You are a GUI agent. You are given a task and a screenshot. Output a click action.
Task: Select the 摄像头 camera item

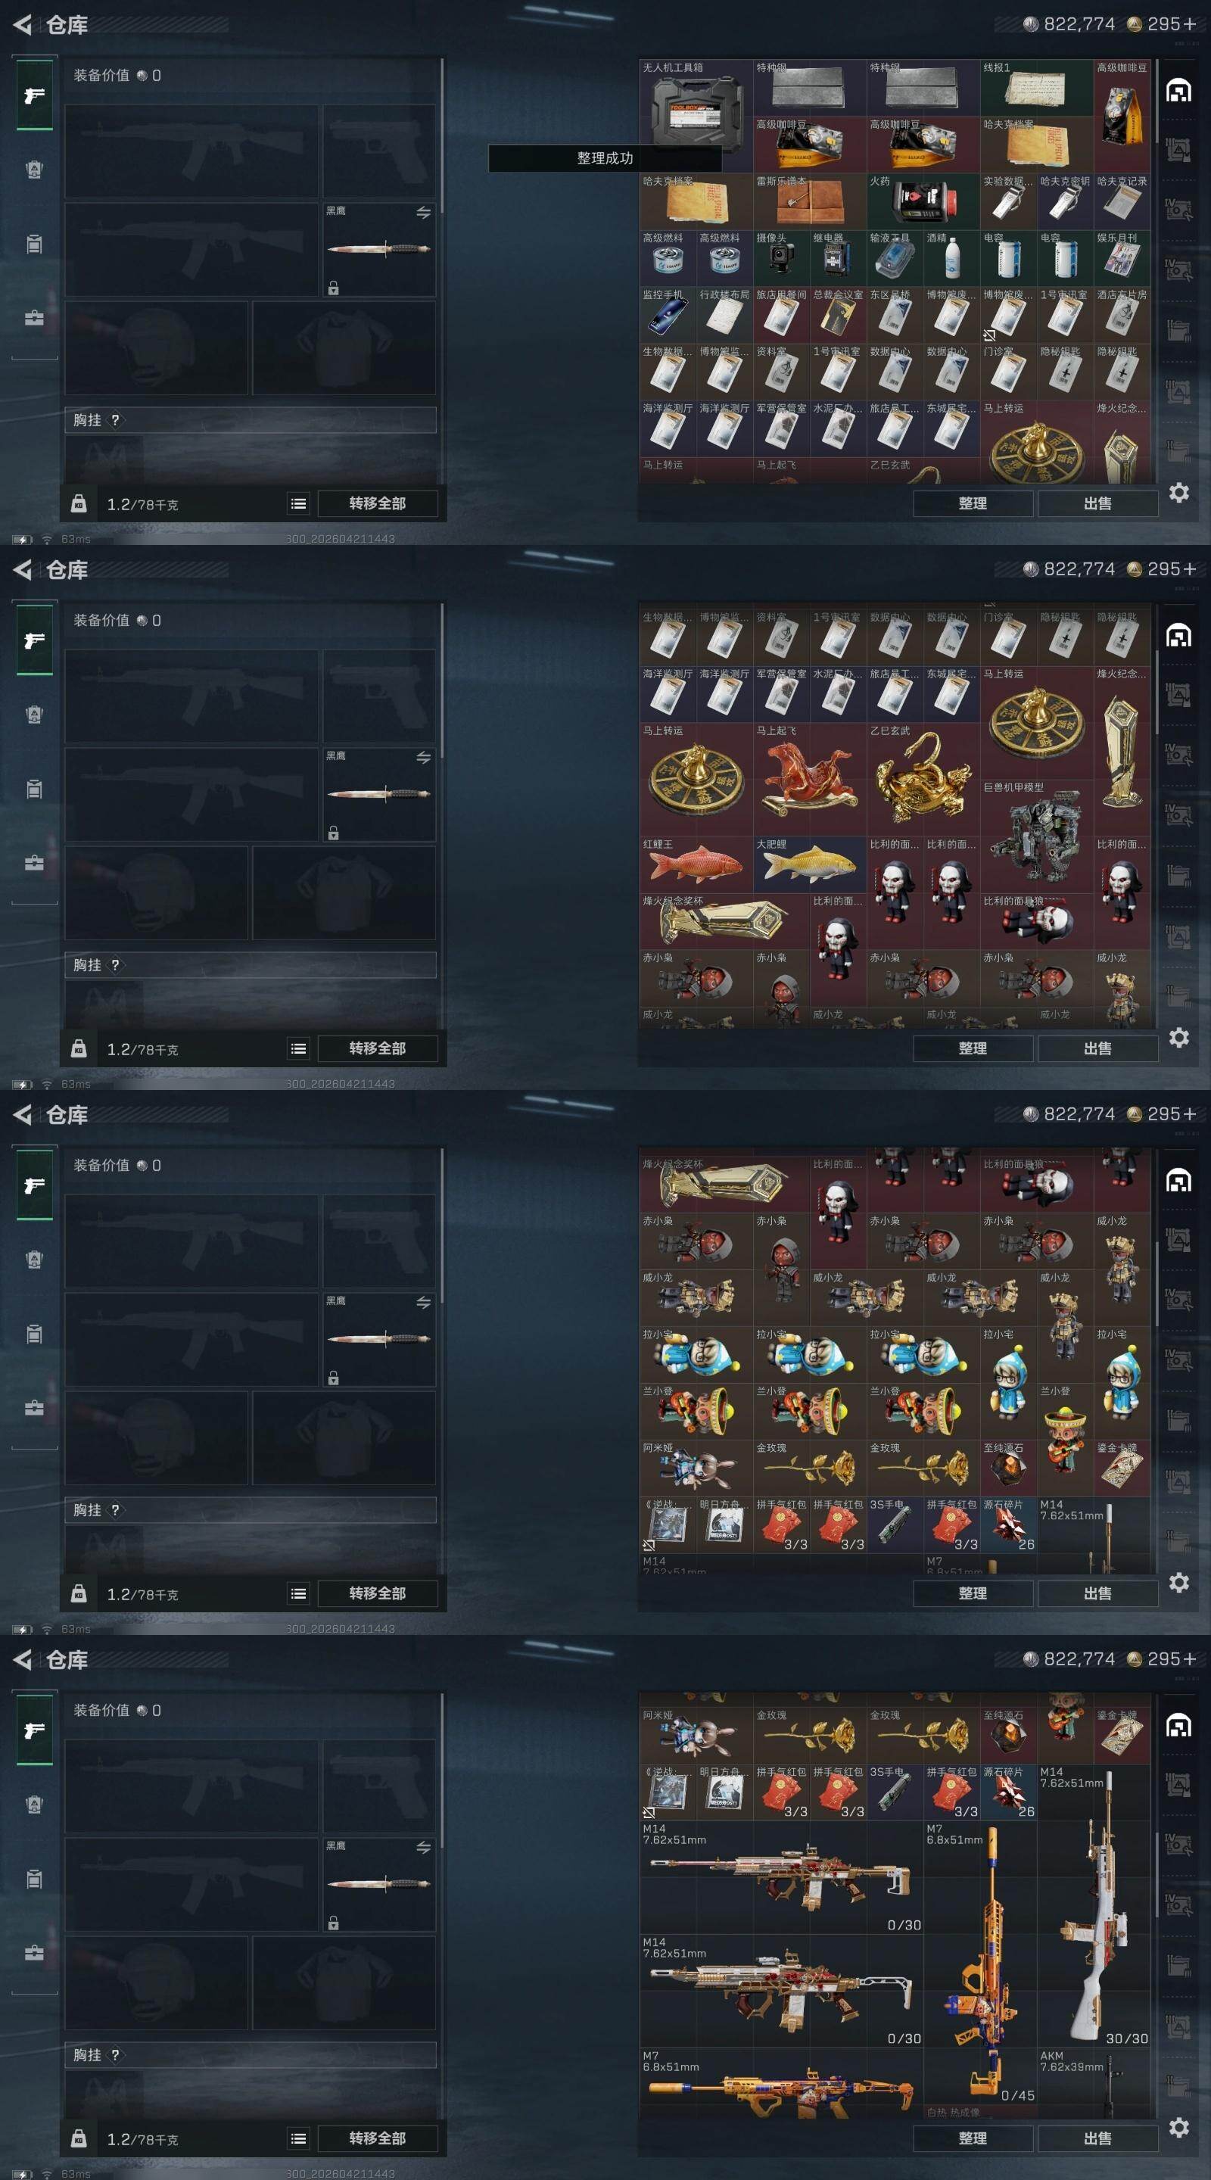[x=781, y=258]
